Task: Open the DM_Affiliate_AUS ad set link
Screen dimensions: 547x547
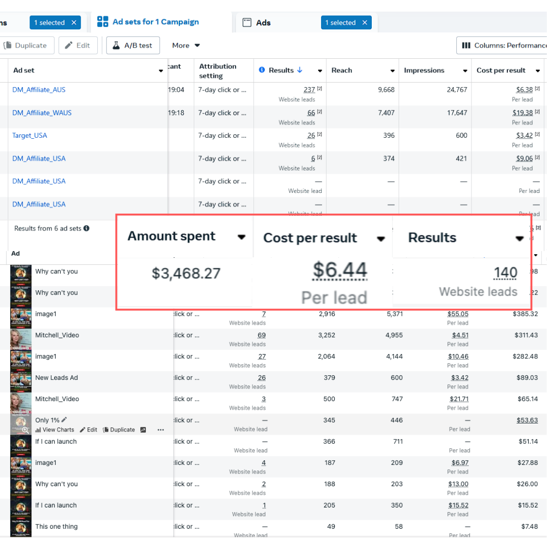Action: coord(39,90)
